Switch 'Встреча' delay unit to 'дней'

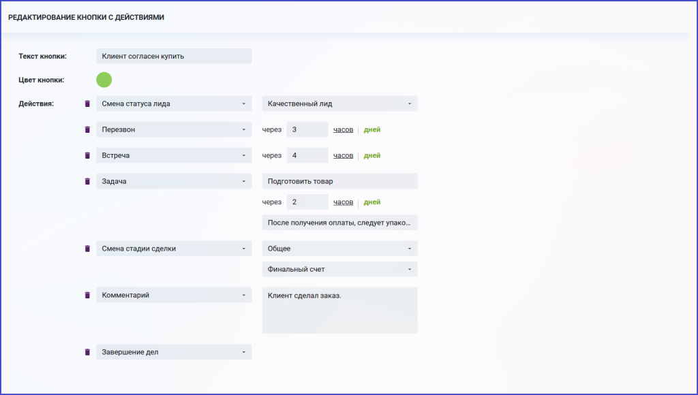[372, 155]
